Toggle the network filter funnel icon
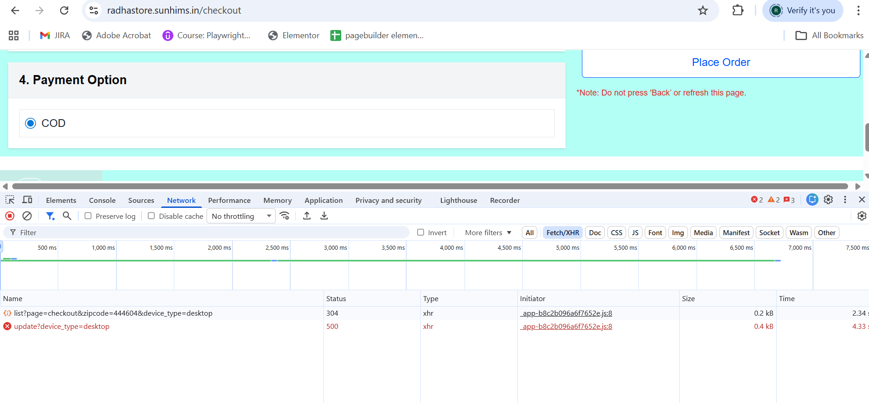This screenshot has height=403, width=869. tap(50, 216)
